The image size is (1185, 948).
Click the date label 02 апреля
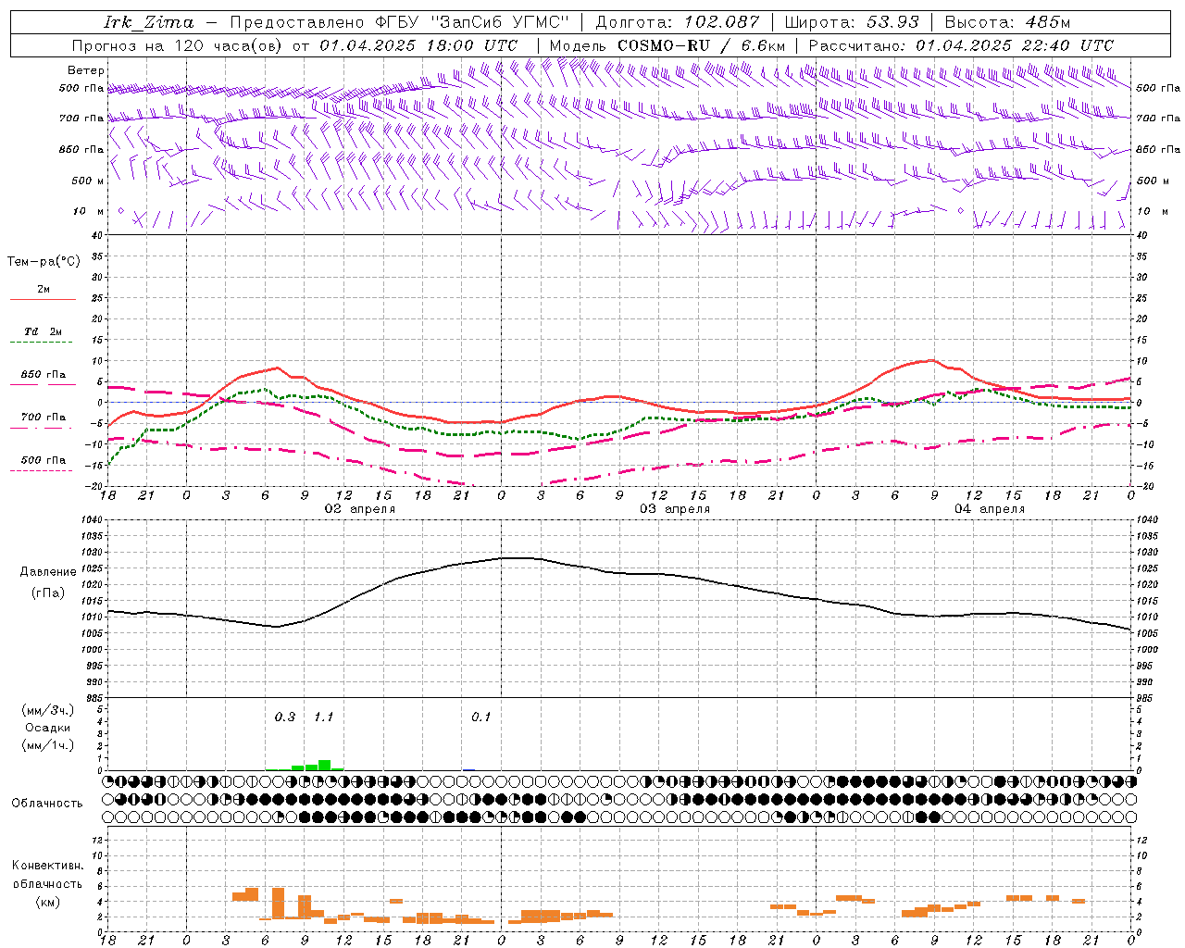click(359, 509)
